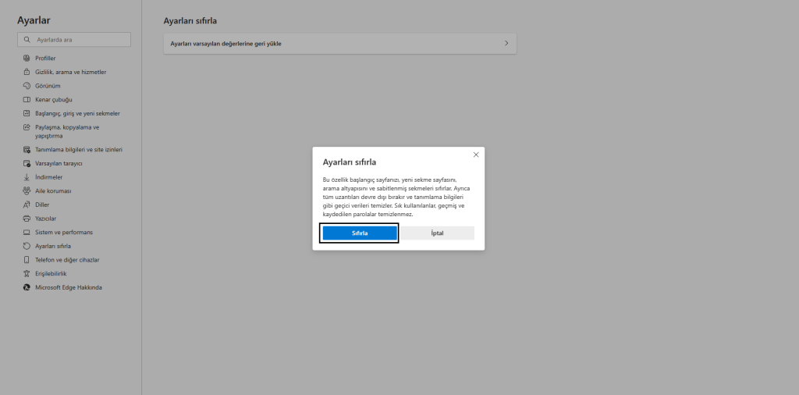
Task: Close the Ayarları sıfırla dialog with X
Action: click(x=476, y=155)
